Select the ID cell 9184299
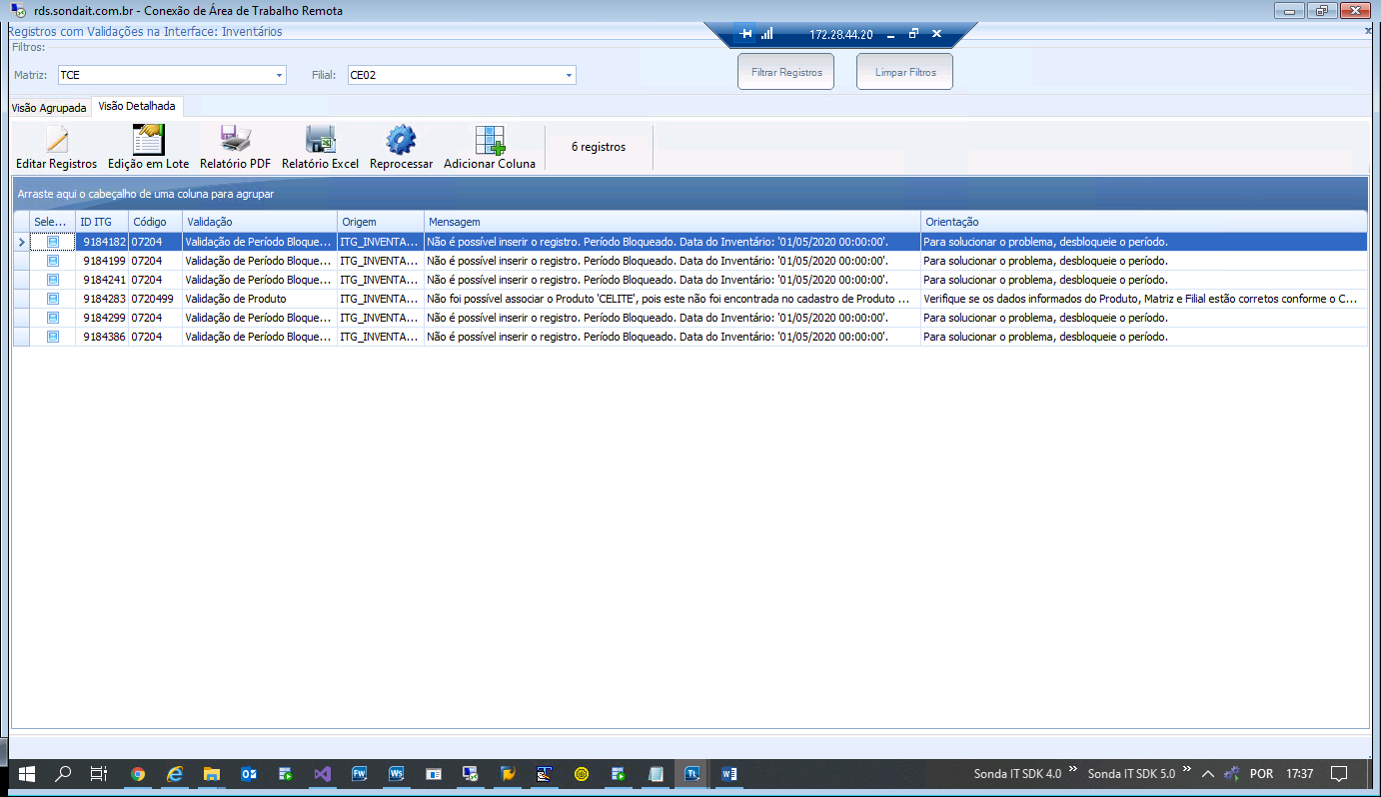 point(102,318)
